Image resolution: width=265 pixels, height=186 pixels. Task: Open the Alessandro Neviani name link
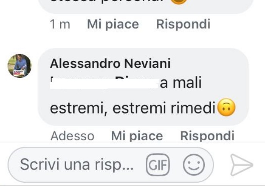[110, 63]
